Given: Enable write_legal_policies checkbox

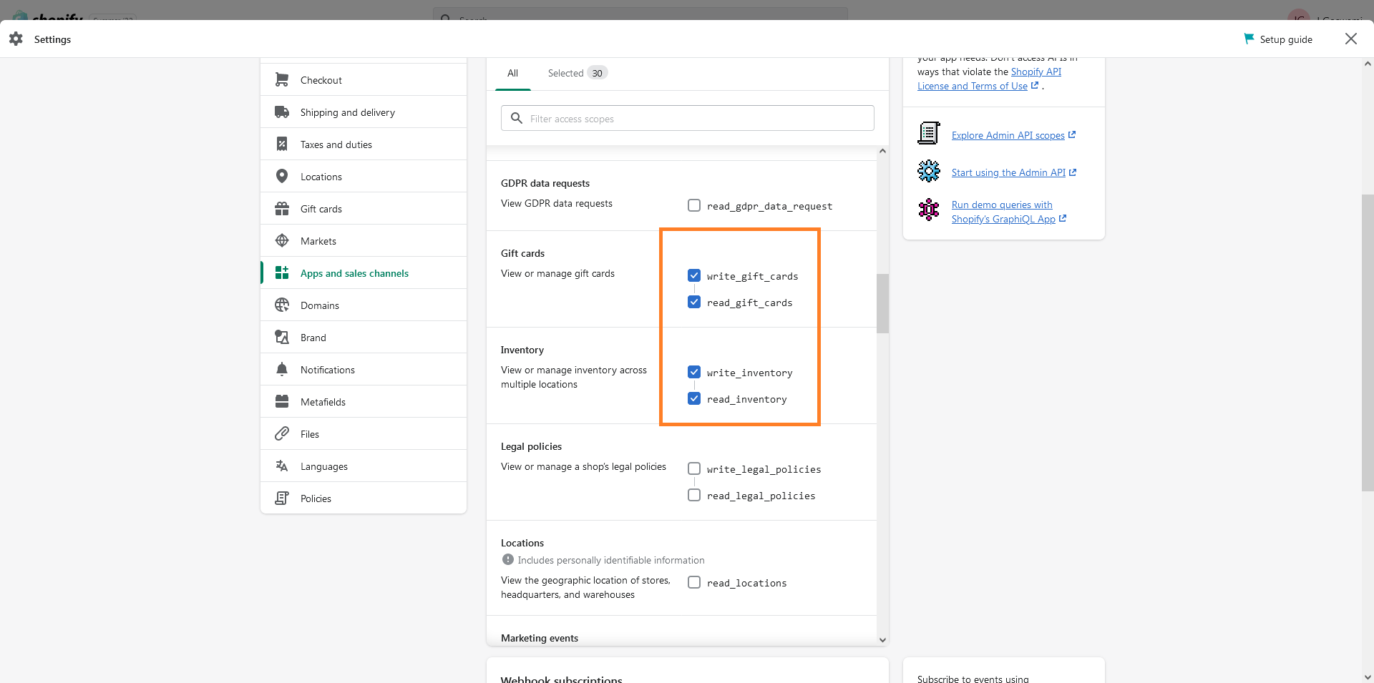Looking at the screenshot, I should [x=694, y=468].
